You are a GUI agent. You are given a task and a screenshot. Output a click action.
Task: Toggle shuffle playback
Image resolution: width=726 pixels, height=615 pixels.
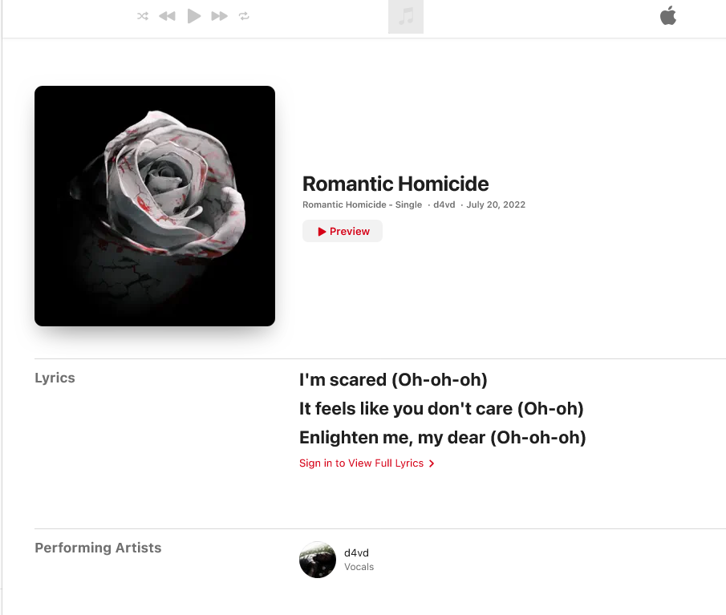[143, 16]
